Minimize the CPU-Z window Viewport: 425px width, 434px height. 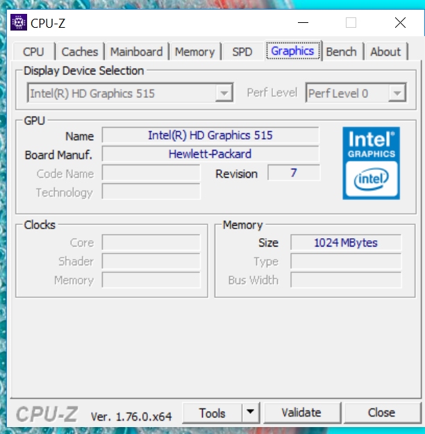coord(303,22)
